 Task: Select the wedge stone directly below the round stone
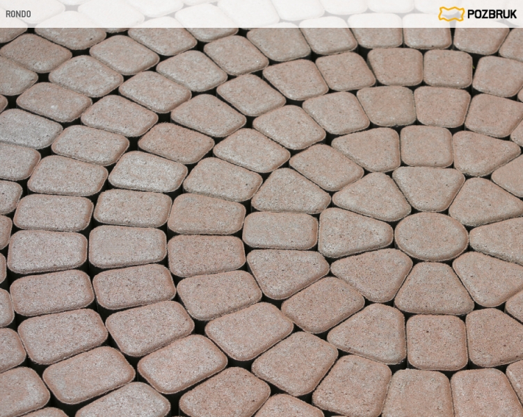click(433, 288)
